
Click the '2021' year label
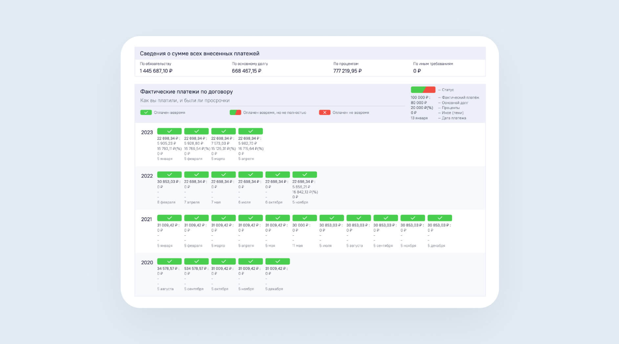coord(147,219)
